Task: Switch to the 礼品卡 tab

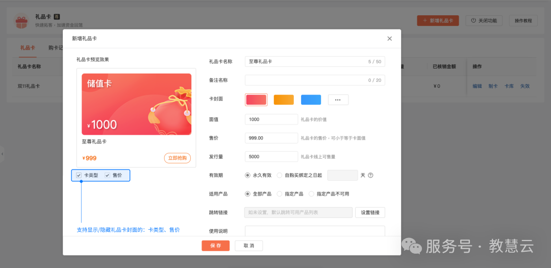Action: pos(28,47)
